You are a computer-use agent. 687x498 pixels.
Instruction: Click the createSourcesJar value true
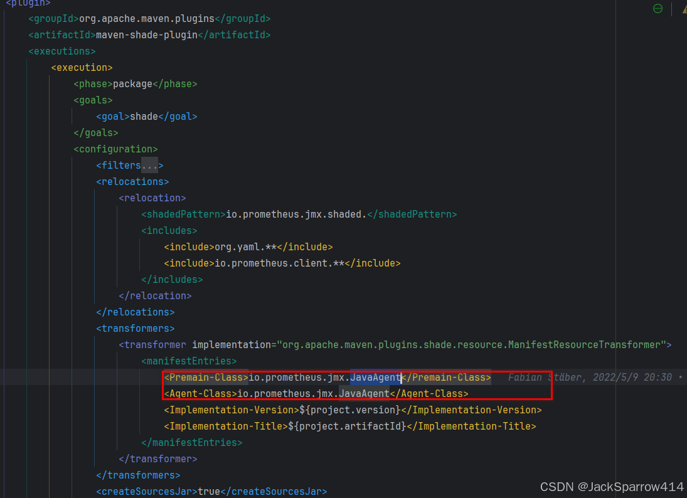[x=208, y=492]
